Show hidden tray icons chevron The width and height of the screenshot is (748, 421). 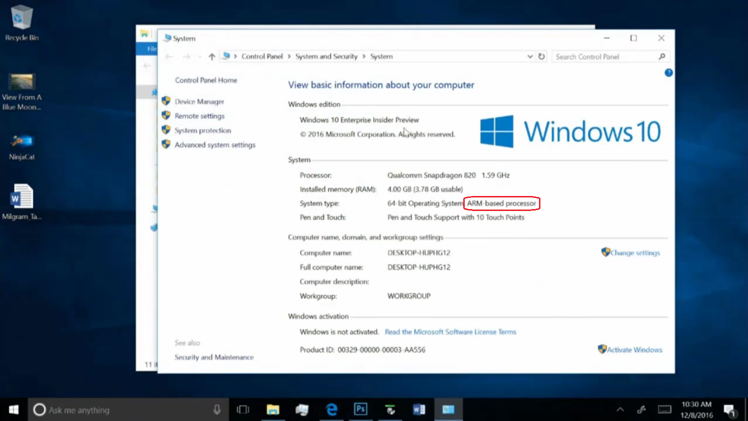click(620, 410)
